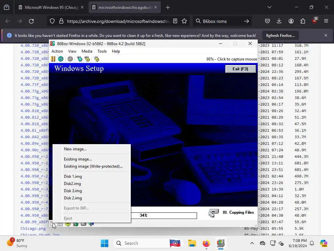Choose New image... from floppy menu

(92, 149)
